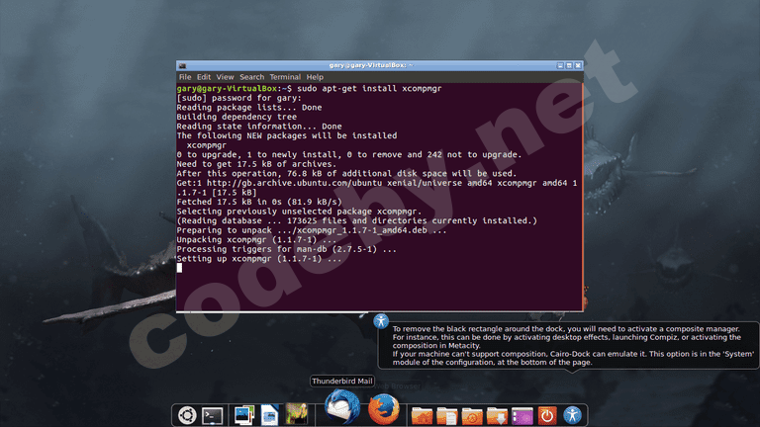Open the Help menu in the terminal

pos(315,77)
